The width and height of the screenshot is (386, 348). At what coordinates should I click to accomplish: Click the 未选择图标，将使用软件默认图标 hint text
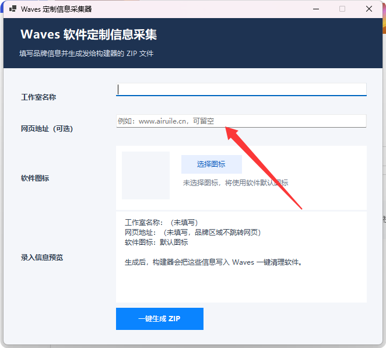(x=236, y=183)
